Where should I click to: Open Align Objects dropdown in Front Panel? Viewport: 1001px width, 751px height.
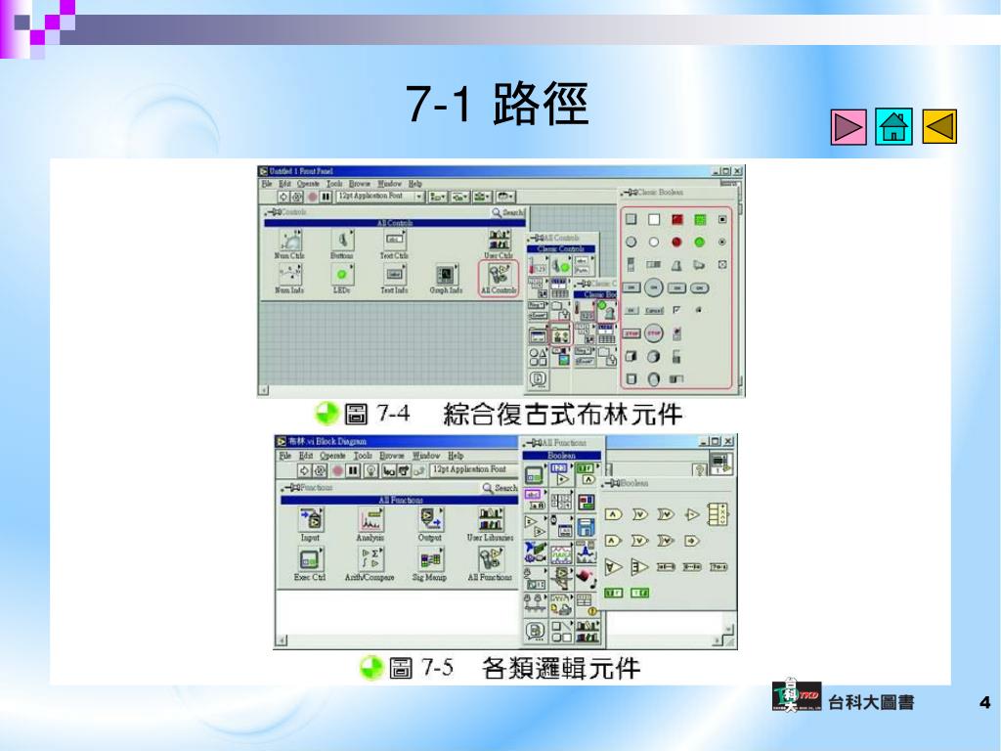coord(438,197)
